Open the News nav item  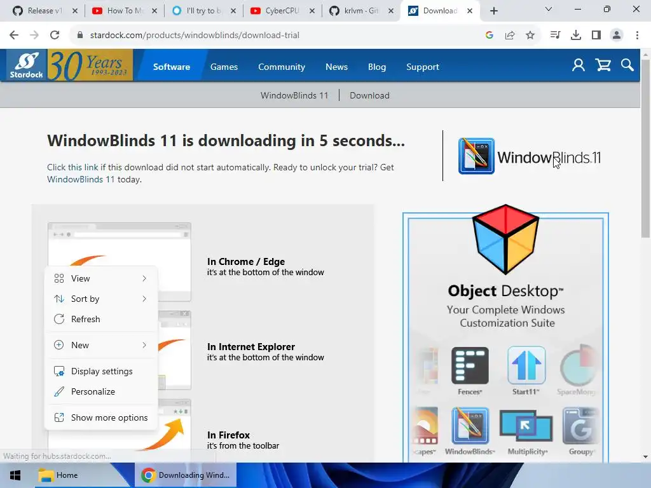tap(336, 67)
